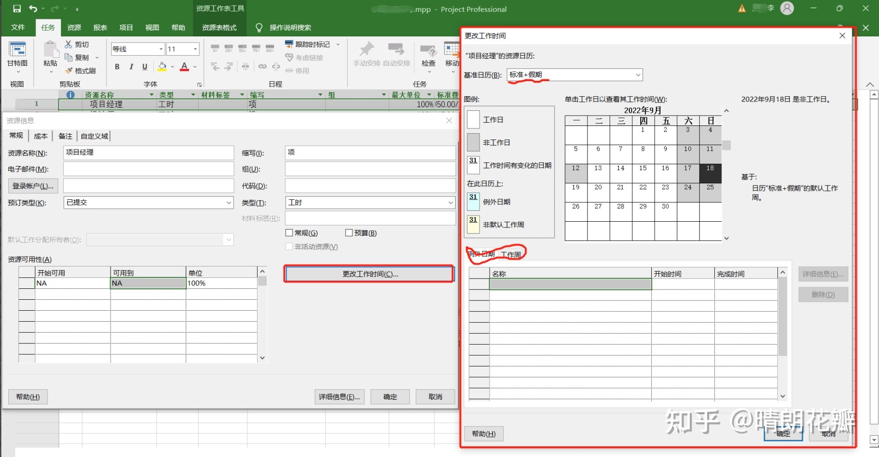879x457 pixels.
Task: Expand the 材料标签 column filter arrow
Action: tap(242, 95)
